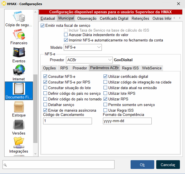
Task: Enable Consultar situação do lote checkbox
Action: pos(45,88)
